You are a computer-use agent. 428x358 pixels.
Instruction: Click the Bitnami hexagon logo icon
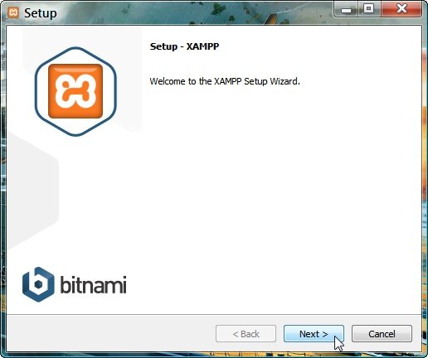tap(38, 284)
